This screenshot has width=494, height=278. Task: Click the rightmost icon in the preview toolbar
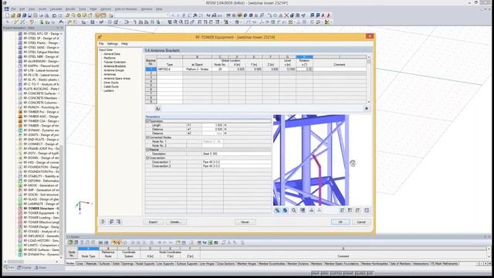(x=367, y=210)
